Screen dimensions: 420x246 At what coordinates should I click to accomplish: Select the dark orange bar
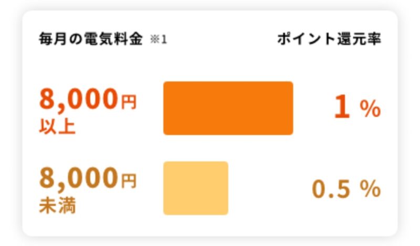coord(228,108)
